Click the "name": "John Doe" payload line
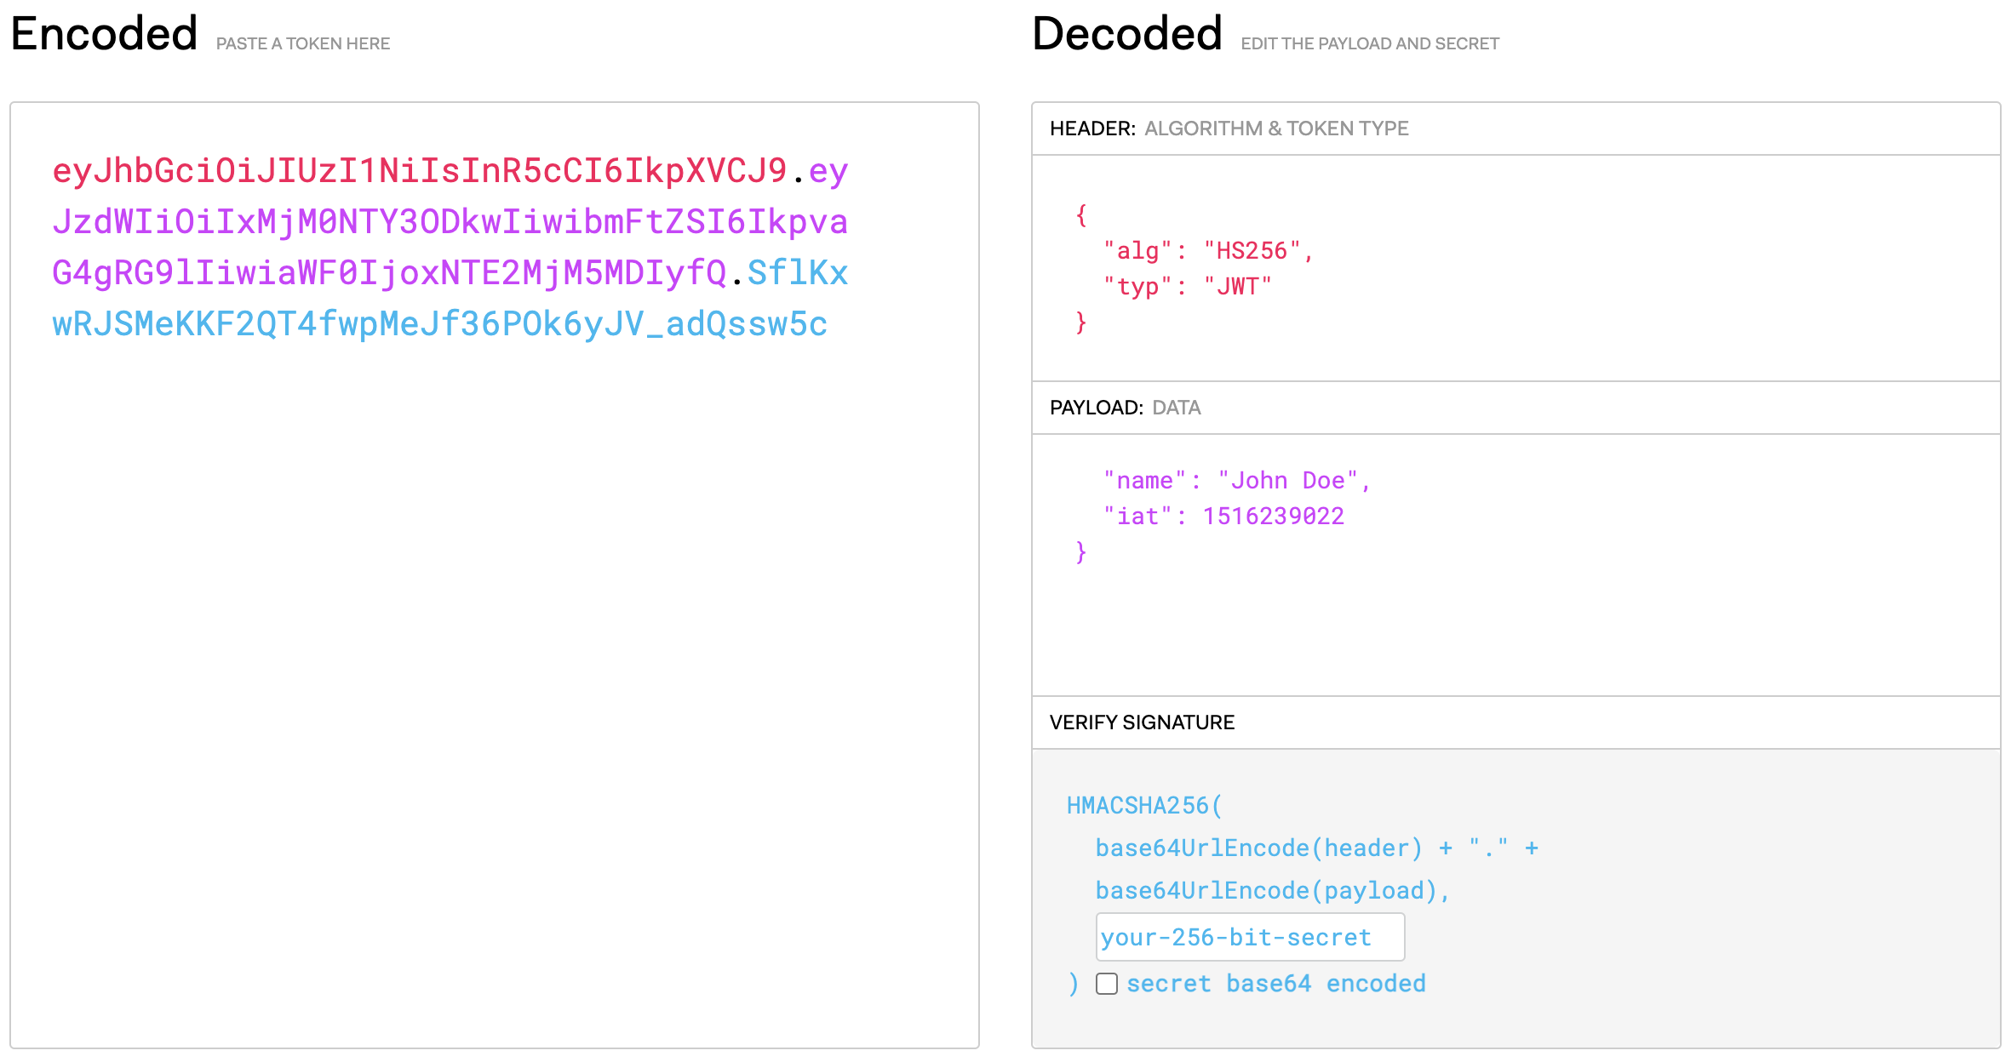Viewport: 2011px width, 1062px height. click(x=1236, y=481)
